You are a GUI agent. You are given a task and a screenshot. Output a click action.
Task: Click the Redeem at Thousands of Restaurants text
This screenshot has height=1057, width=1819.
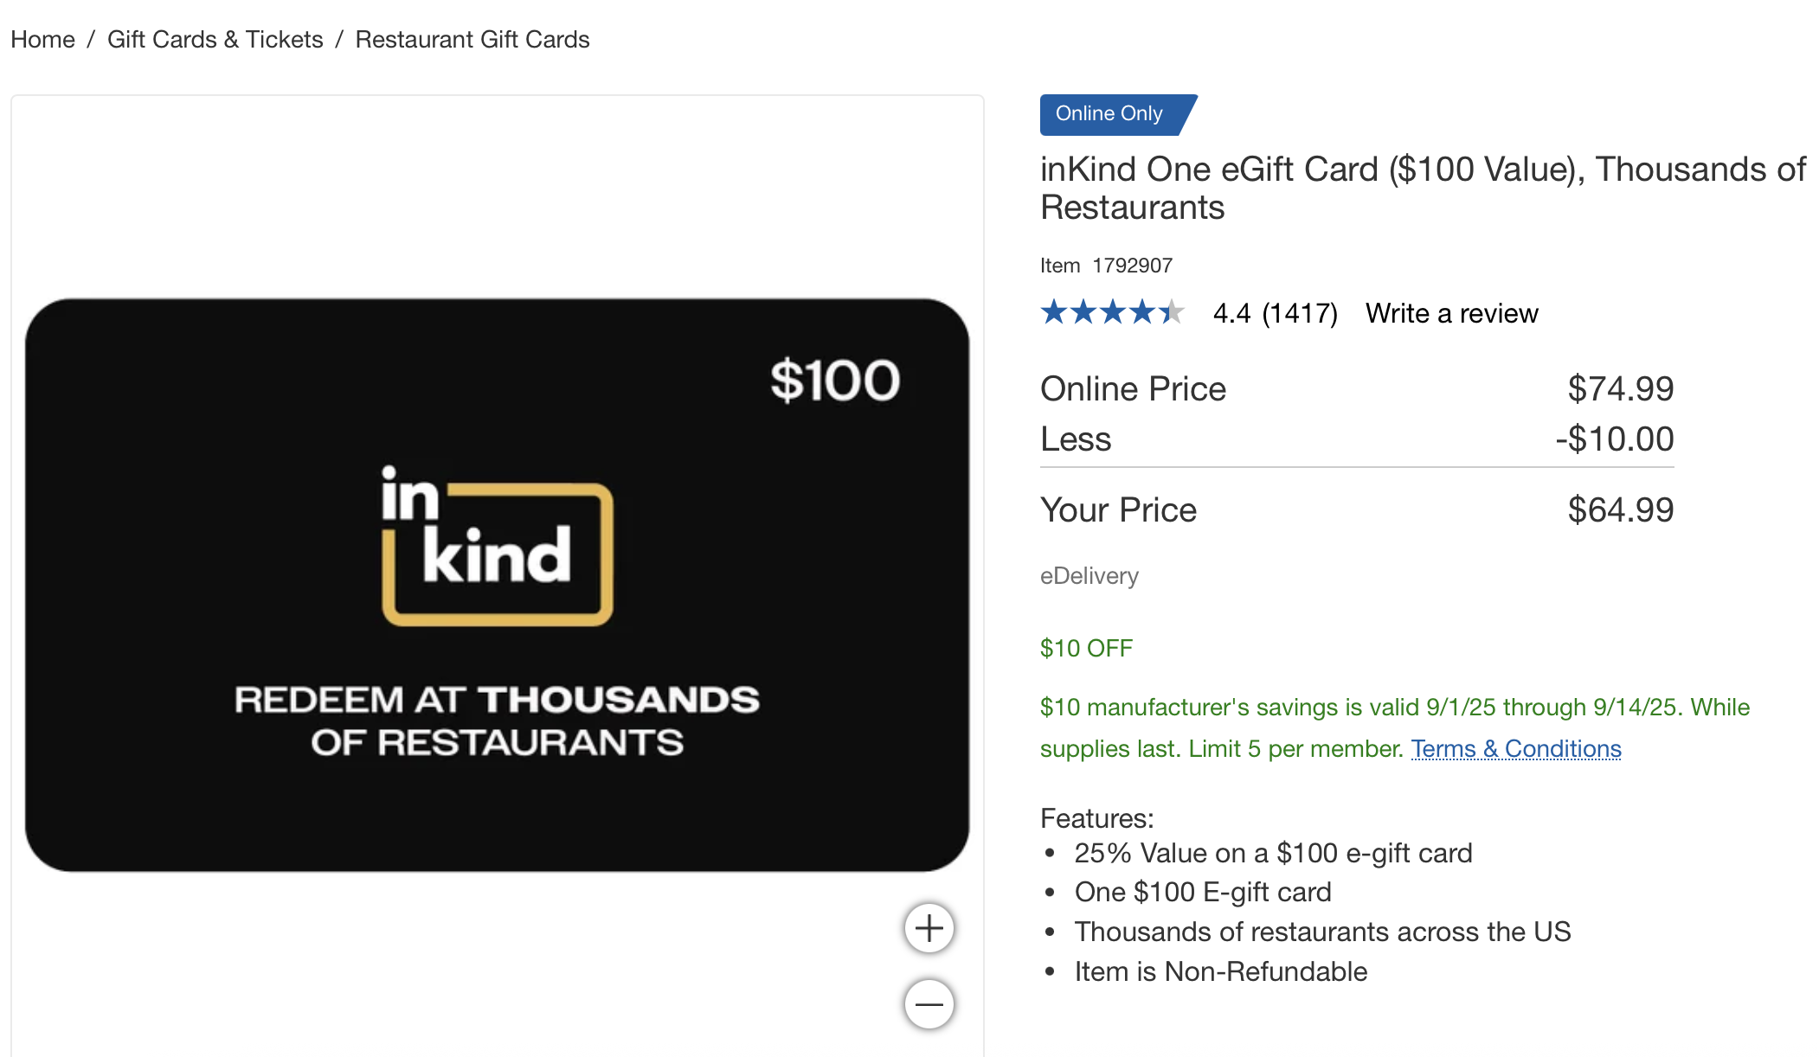click(x=497, y=721)
